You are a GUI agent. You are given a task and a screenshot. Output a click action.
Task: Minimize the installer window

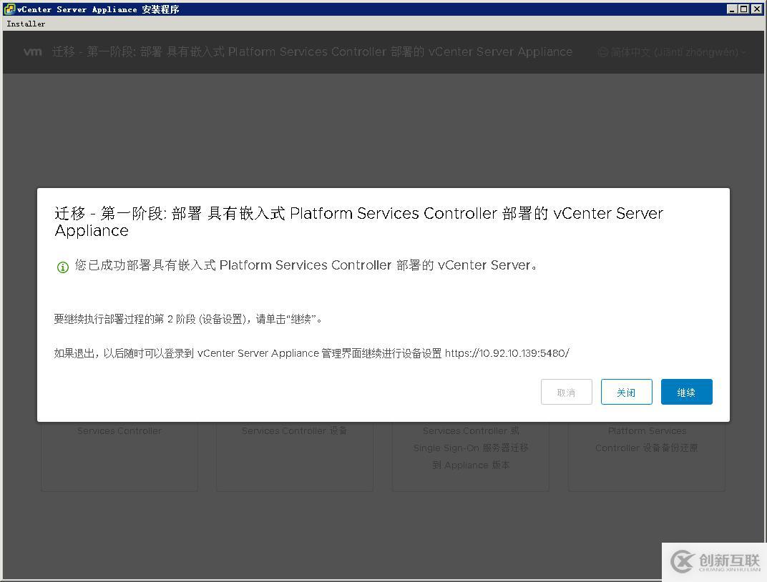click(732, 9)
